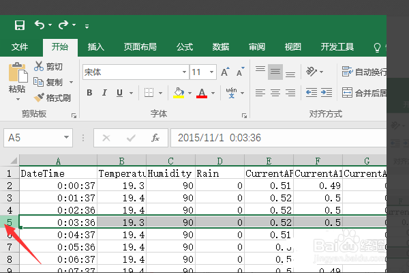This screenshot has height=273, width=409.
Task: Open the underline style dropdown arrow
Action: tap(131, 93)
